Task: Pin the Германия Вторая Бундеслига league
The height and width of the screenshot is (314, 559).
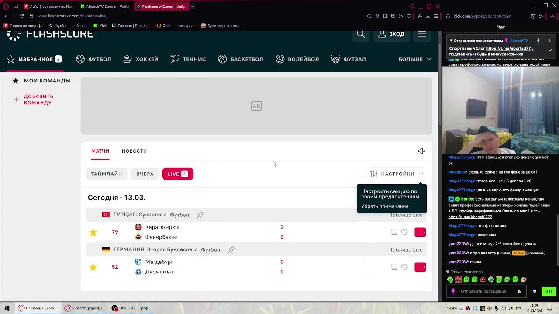Action: tap(231, 249)
